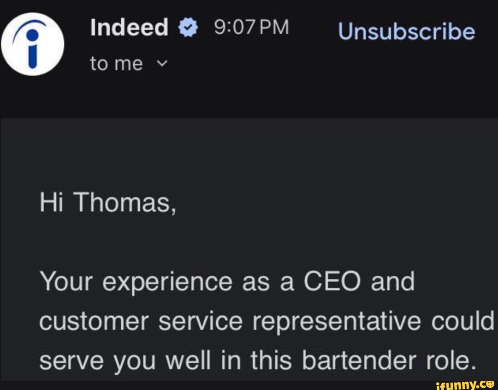Click the smiley icon in the ifunny watermark
This screenshot has width=498, height=390.
(489, 383)
